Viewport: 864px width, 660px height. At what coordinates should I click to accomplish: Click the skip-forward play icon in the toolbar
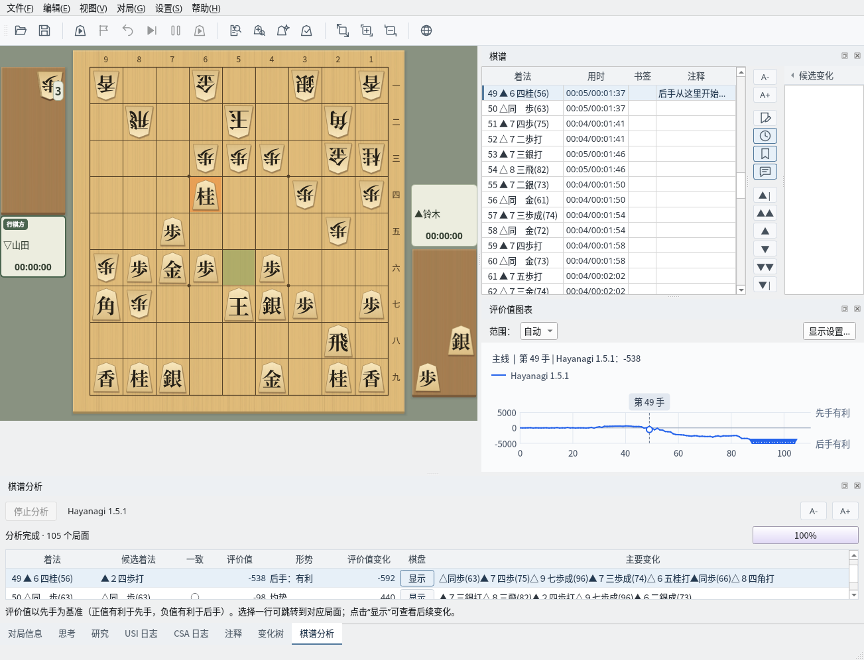(152, 30)
